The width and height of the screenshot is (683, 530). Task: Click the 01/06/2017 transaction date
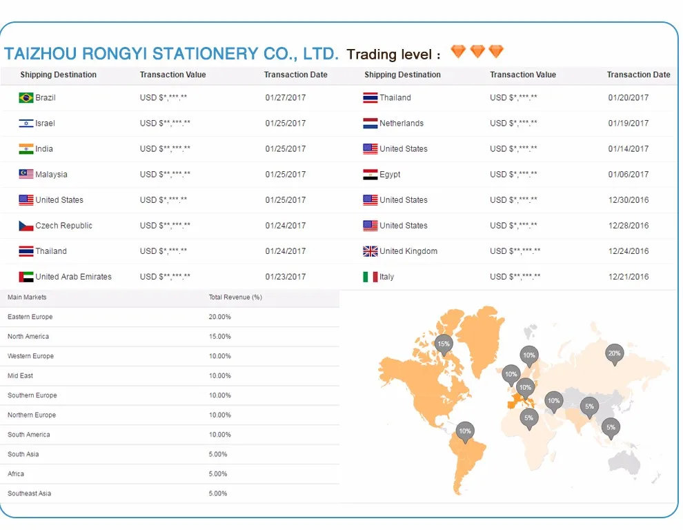(x=628, y=175)
